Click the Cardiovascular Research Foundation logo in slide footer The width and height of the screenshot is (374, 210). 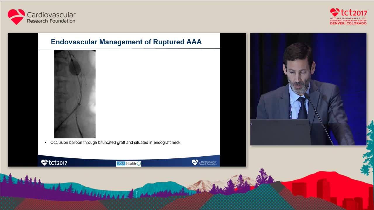tap(204, 162)
